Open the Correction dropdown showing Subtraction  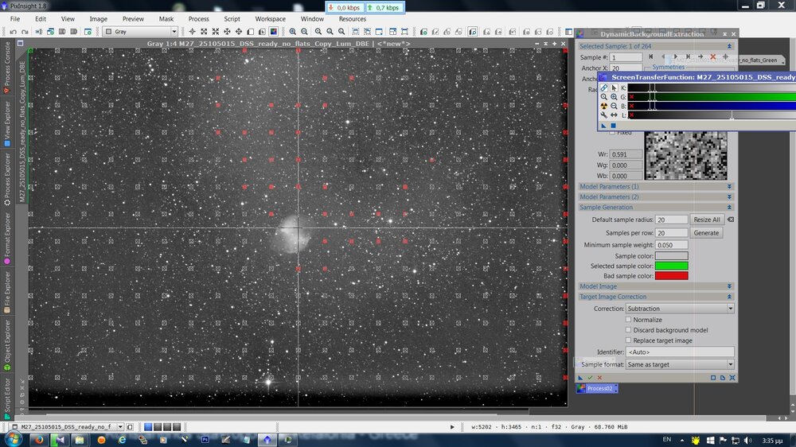coord(681,309)
